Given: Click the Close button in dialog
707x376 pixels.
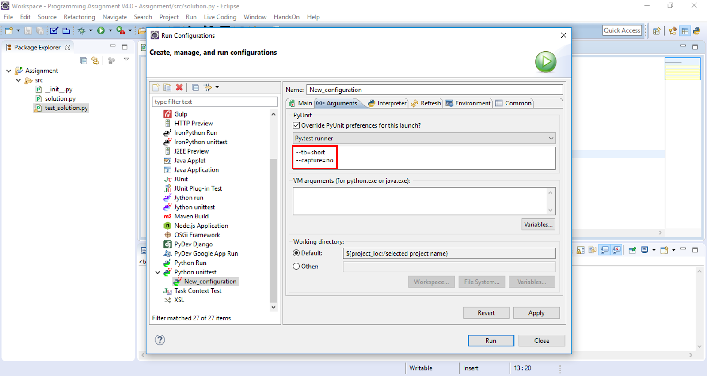Looking at the screenshot, I should 542,341.
